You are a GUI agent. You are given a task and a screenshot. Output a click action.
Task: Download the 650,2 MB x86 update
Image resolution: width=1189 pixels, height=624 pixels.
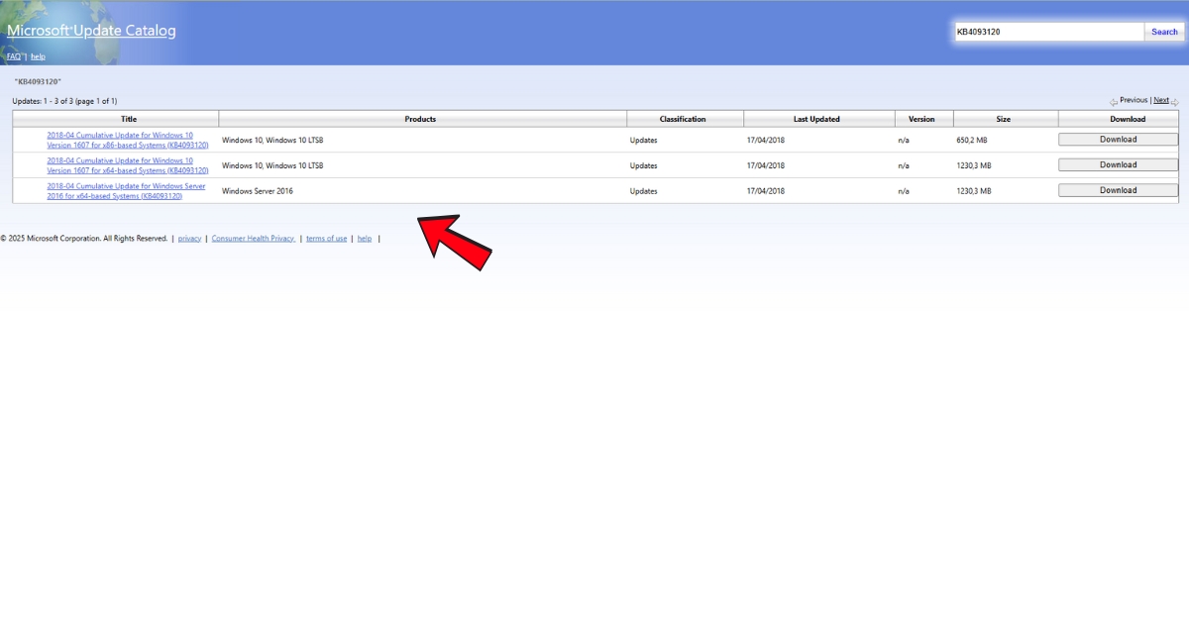pos(1118,140)
